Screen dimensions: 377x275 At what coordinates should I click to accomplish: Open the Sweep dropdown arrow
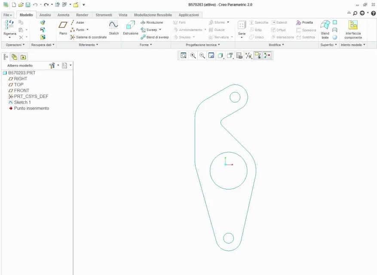click(160, 30)
